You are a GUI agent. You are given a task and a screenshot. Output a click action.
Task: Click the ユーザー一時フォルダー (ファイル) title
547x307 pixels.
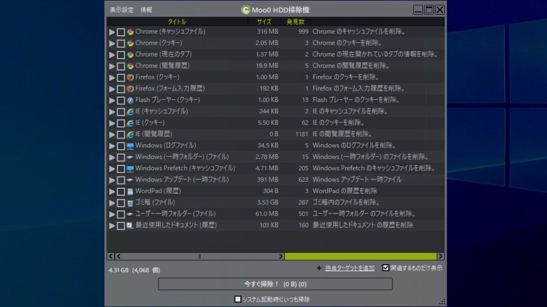point(176,214)
